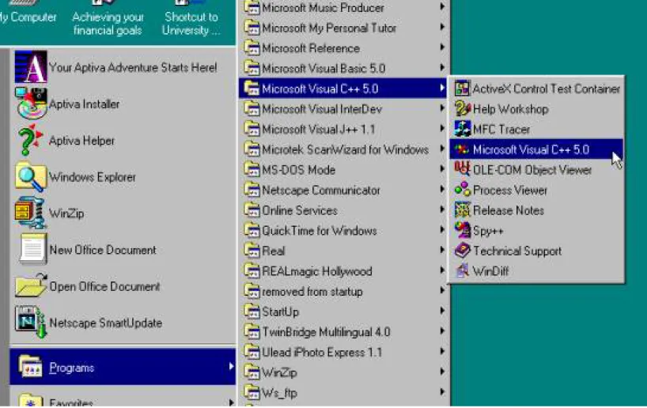Image resolution: width=647 pixels, height=408 pixels.
Task: Open Aptiva Helper entry
Action: click(122, 140)
